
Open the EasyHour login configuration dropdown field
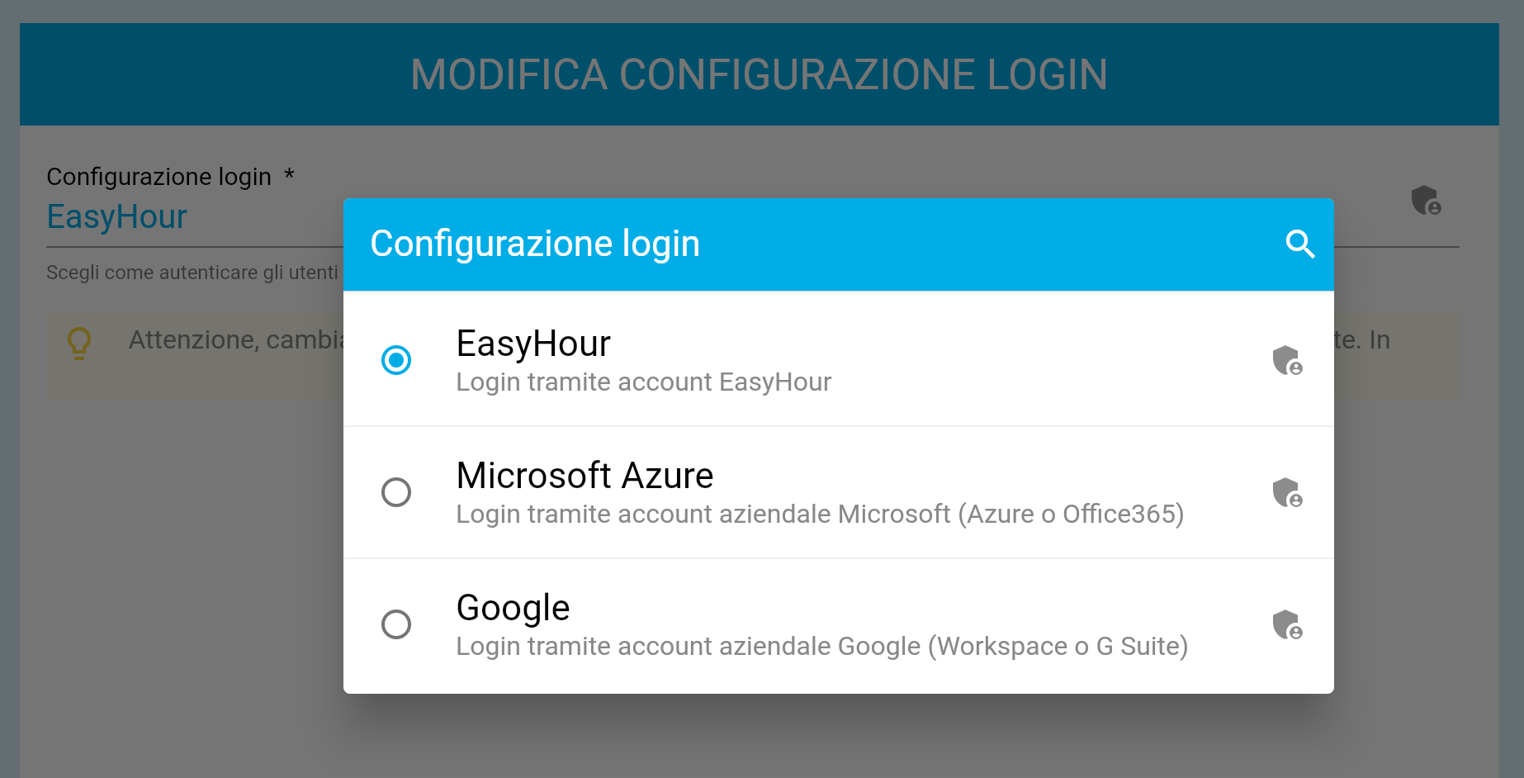pos(117,216)
